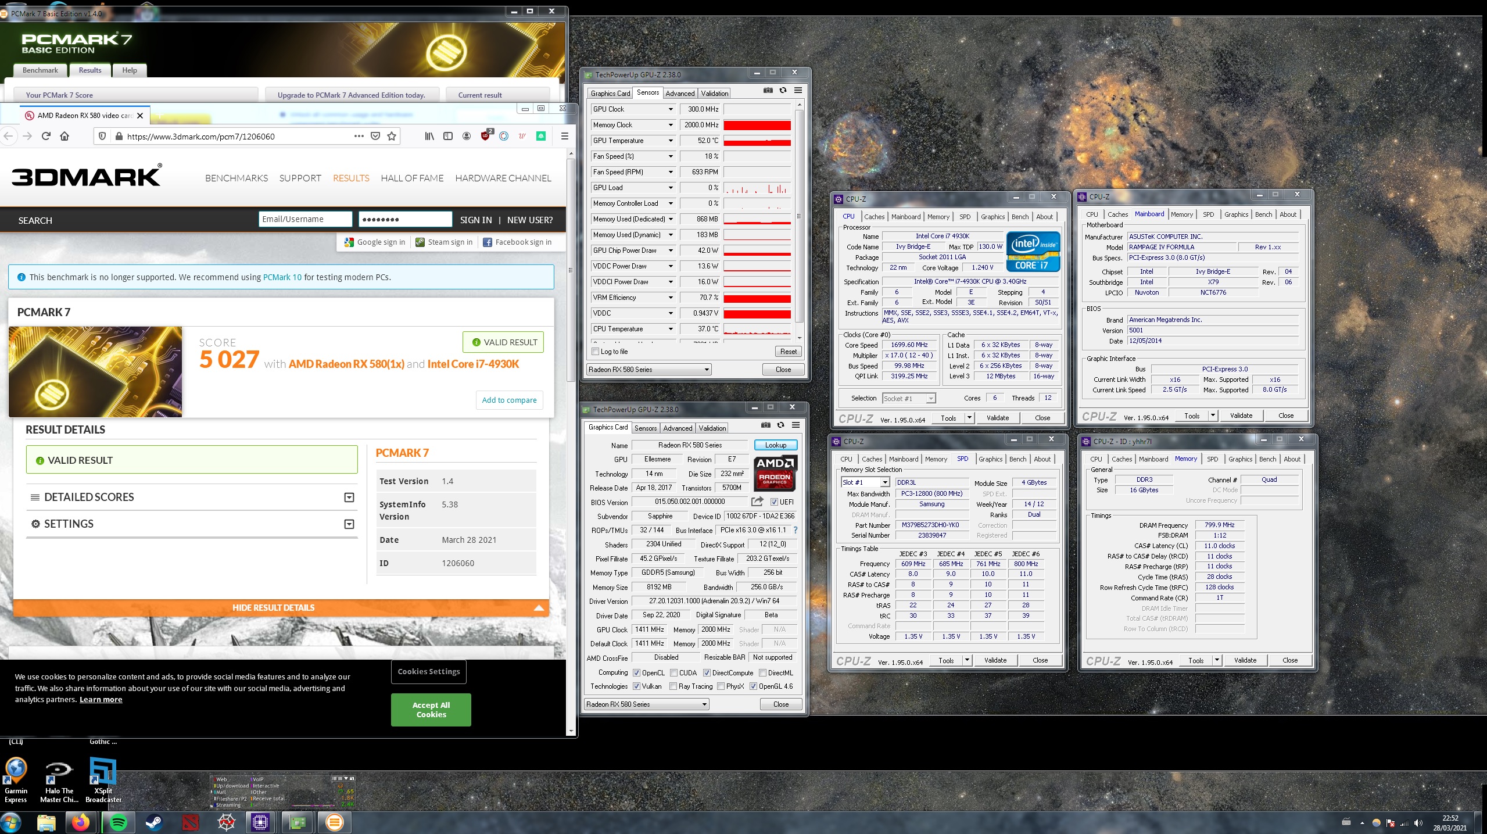Open the Firefox hamburger menu
This screenshot has height=834, width=1487.
coord(564,136)
